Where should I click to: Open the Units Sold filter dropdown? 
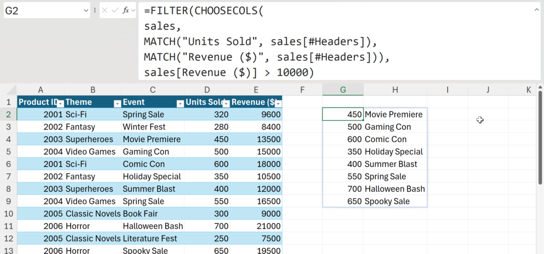pos(226,103)
